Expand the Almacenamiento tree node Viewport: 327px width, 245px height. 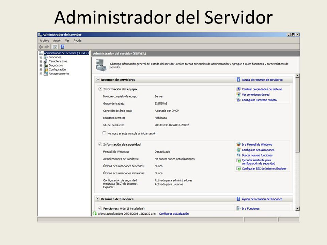[41, 74]
